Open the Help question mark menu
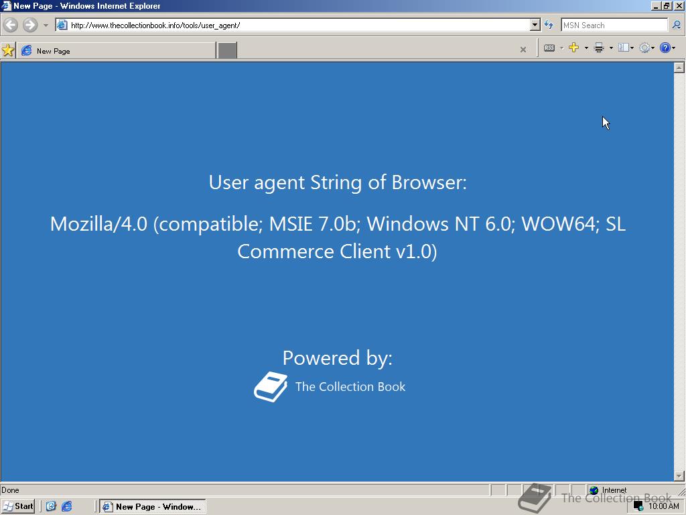 tap(667, 48)
